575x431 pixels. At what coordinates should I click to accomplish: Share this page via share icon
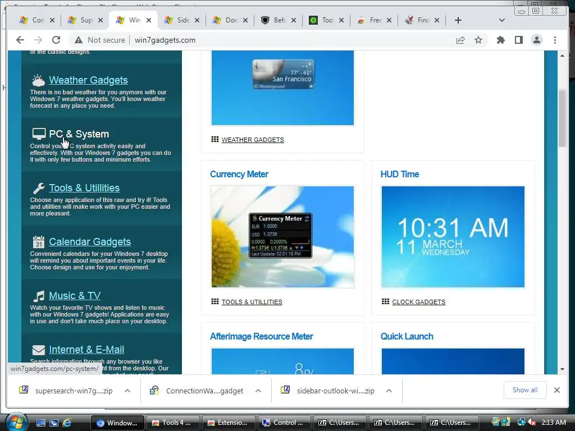(x=460, y=40)
